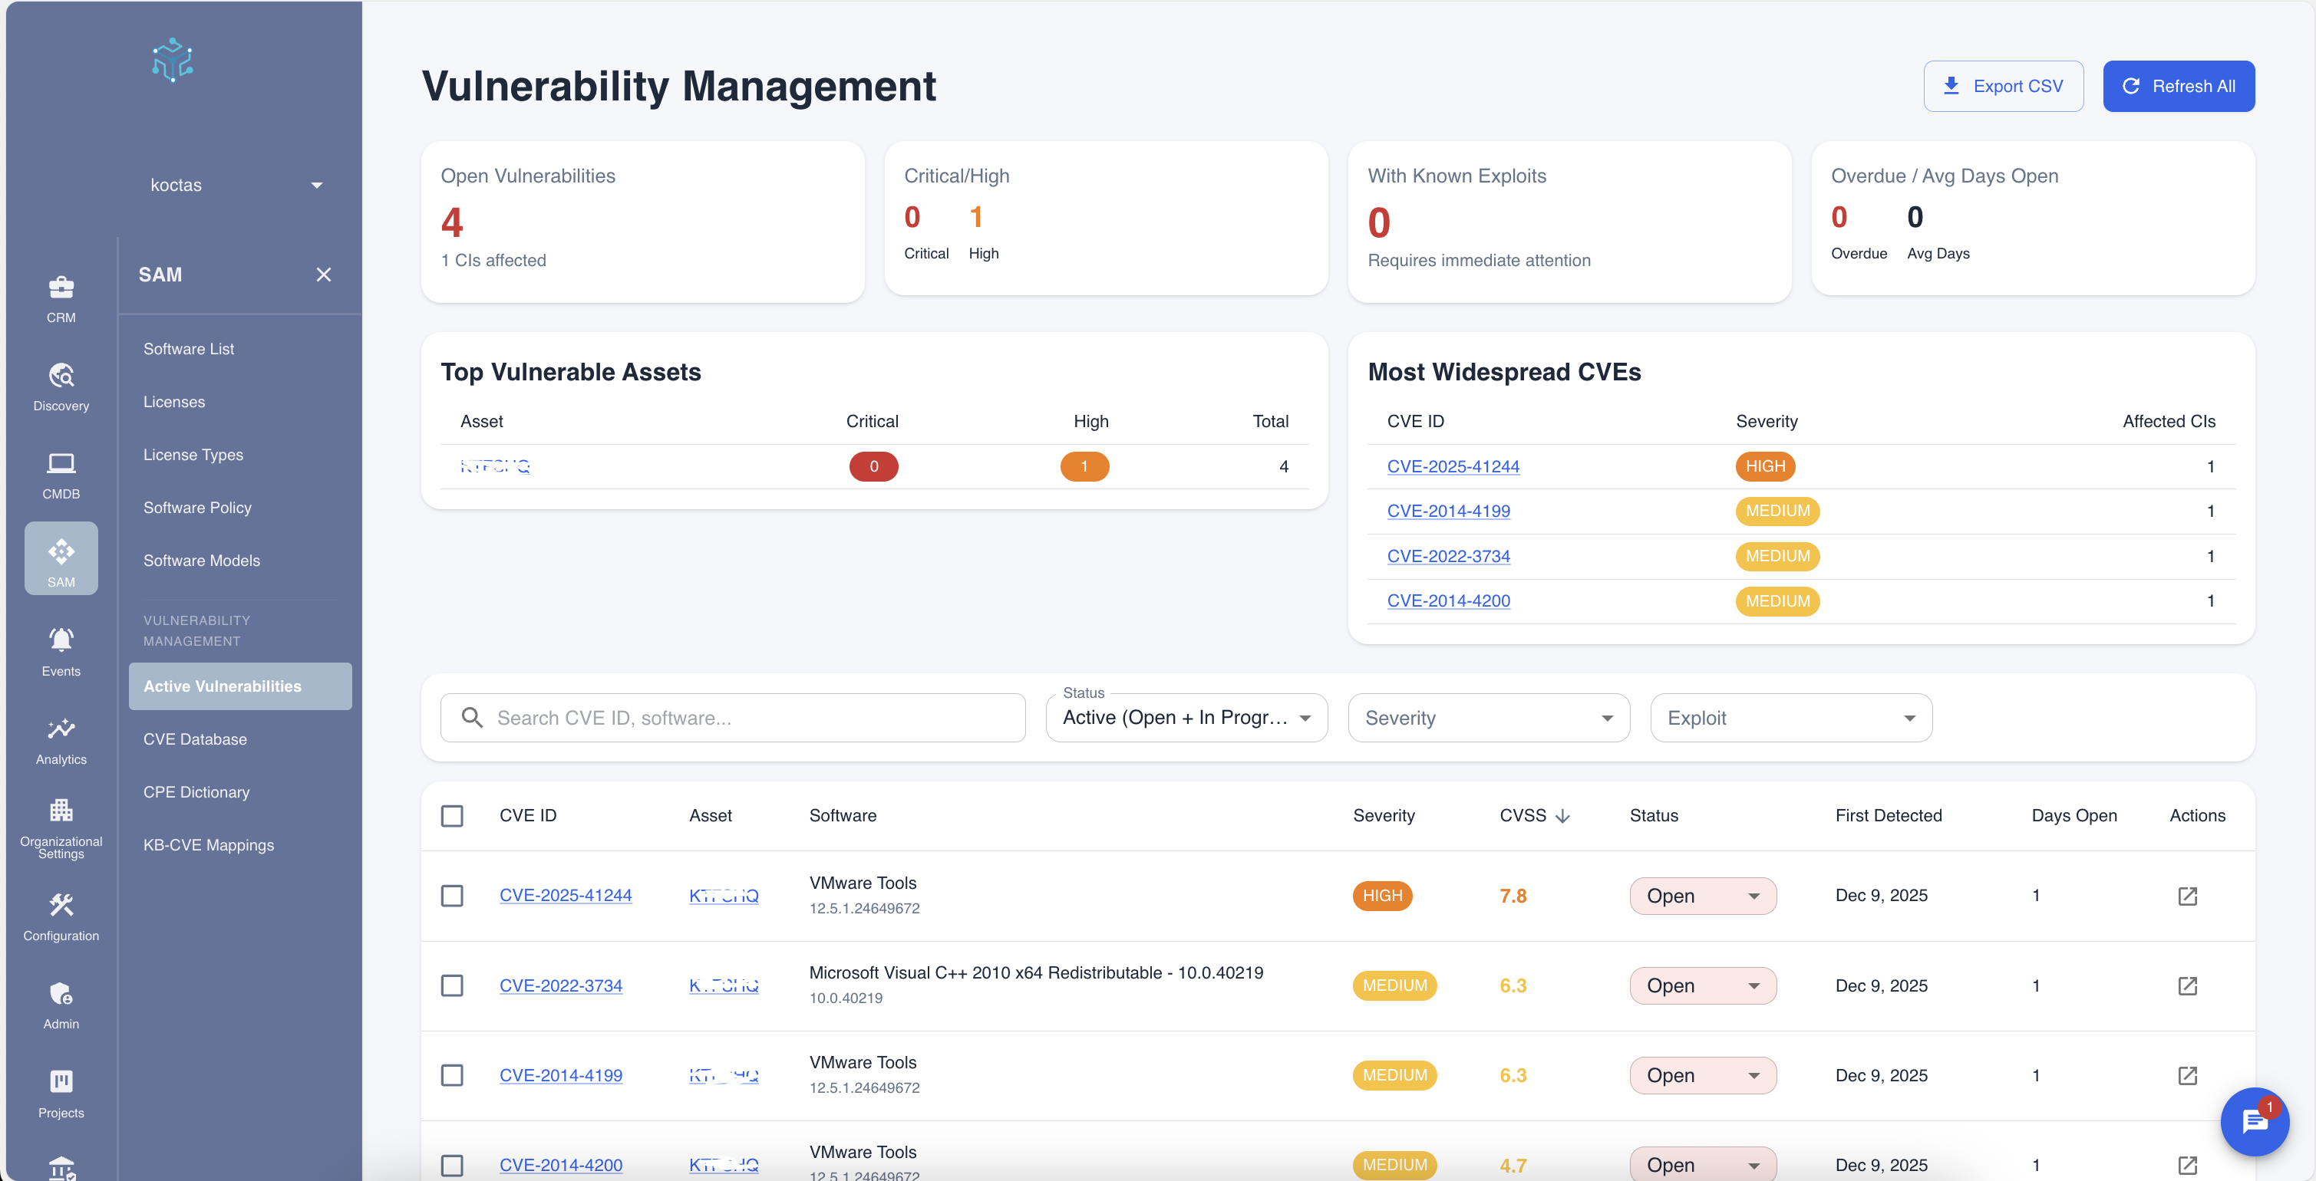Viewport: 2316px width, 1181px height.
Task: Expand the Exploit filter dropdown
Action: pyautogui.click(x=1790, y=717)
